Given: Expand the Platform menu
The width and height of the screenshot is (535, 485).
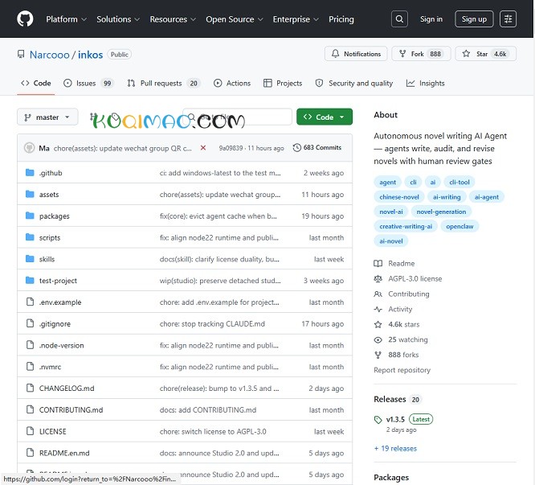Looking at the screenshot, I should click(x=66, y=19).
